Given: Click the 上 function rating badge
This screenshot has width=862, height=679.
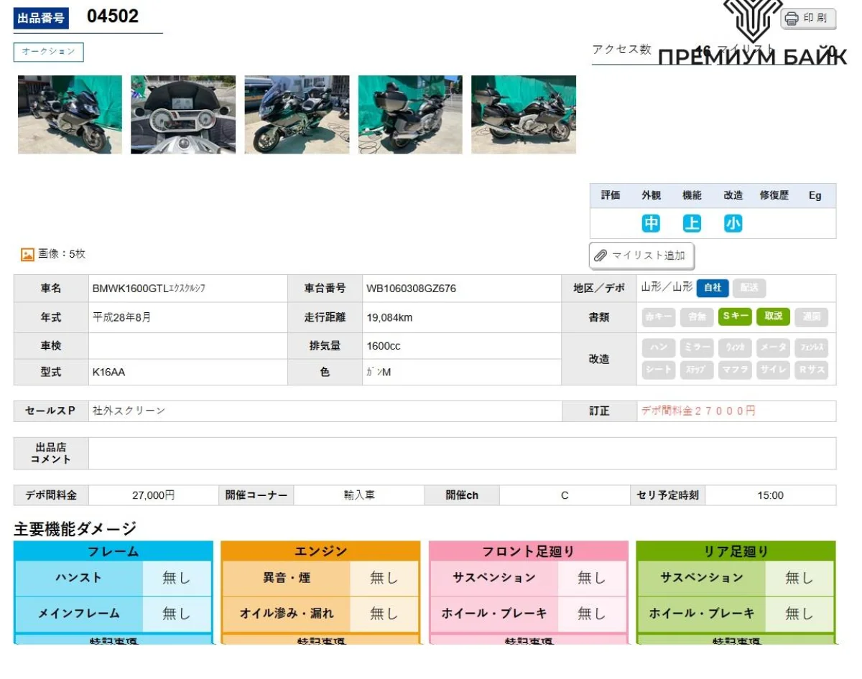Looking at the screenshot, I should [692, 224].
